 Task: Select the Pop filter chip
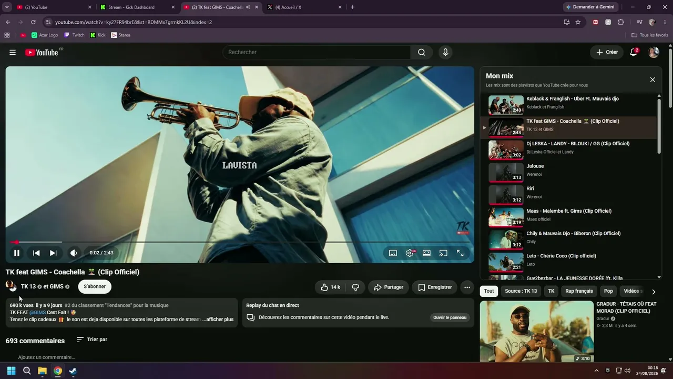point(608,292)
